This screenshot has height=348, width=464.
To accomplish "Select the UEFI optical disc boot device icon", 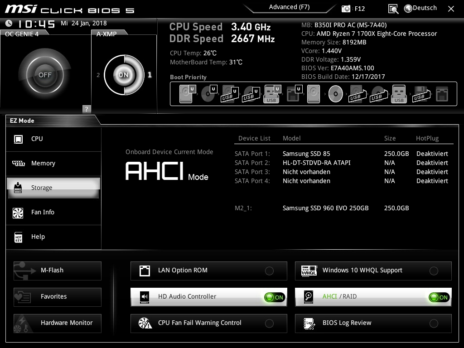I will pyautogui.click(x=209, y=94).
